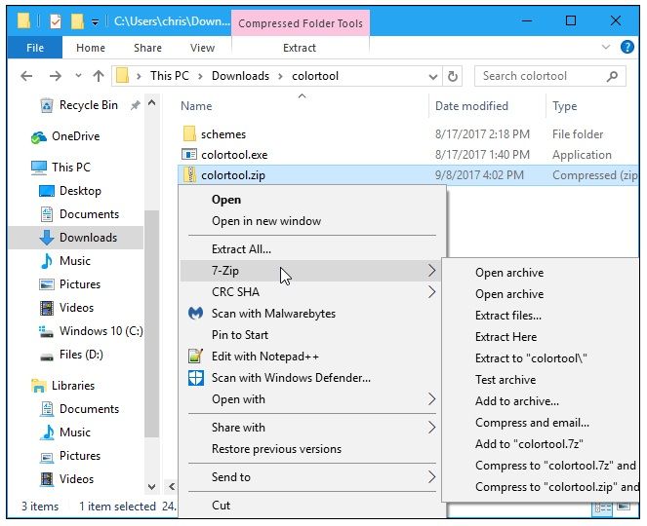Choose Extract Here from 7-Zip submenu
This screenshot has height=526, width=647.
(505, 337)
